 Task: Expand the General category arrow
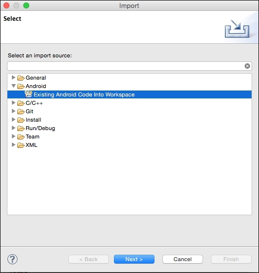point(13,77)
